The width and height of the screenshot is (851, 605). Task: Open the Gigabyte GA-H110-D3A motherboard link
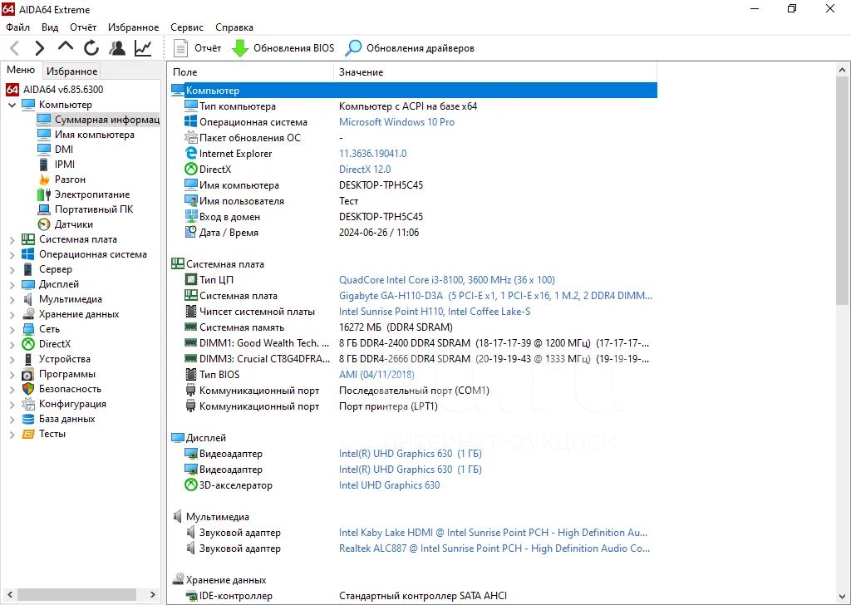495,296
